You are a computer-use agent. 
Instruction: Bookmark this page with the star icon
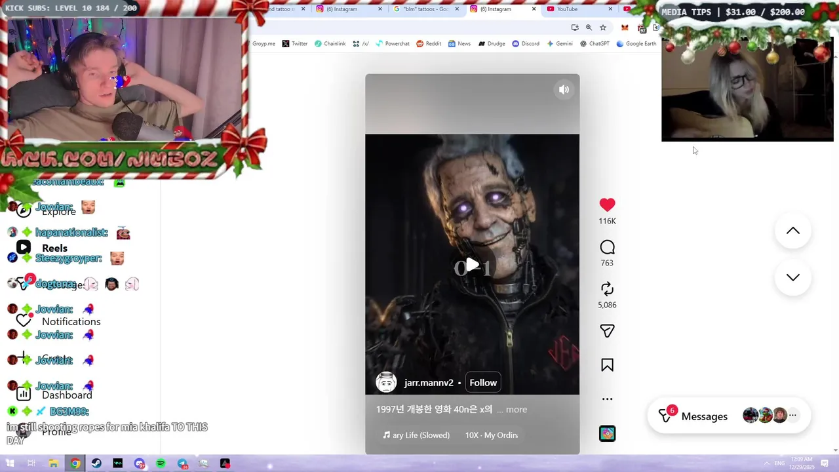(x=603, y=28)
